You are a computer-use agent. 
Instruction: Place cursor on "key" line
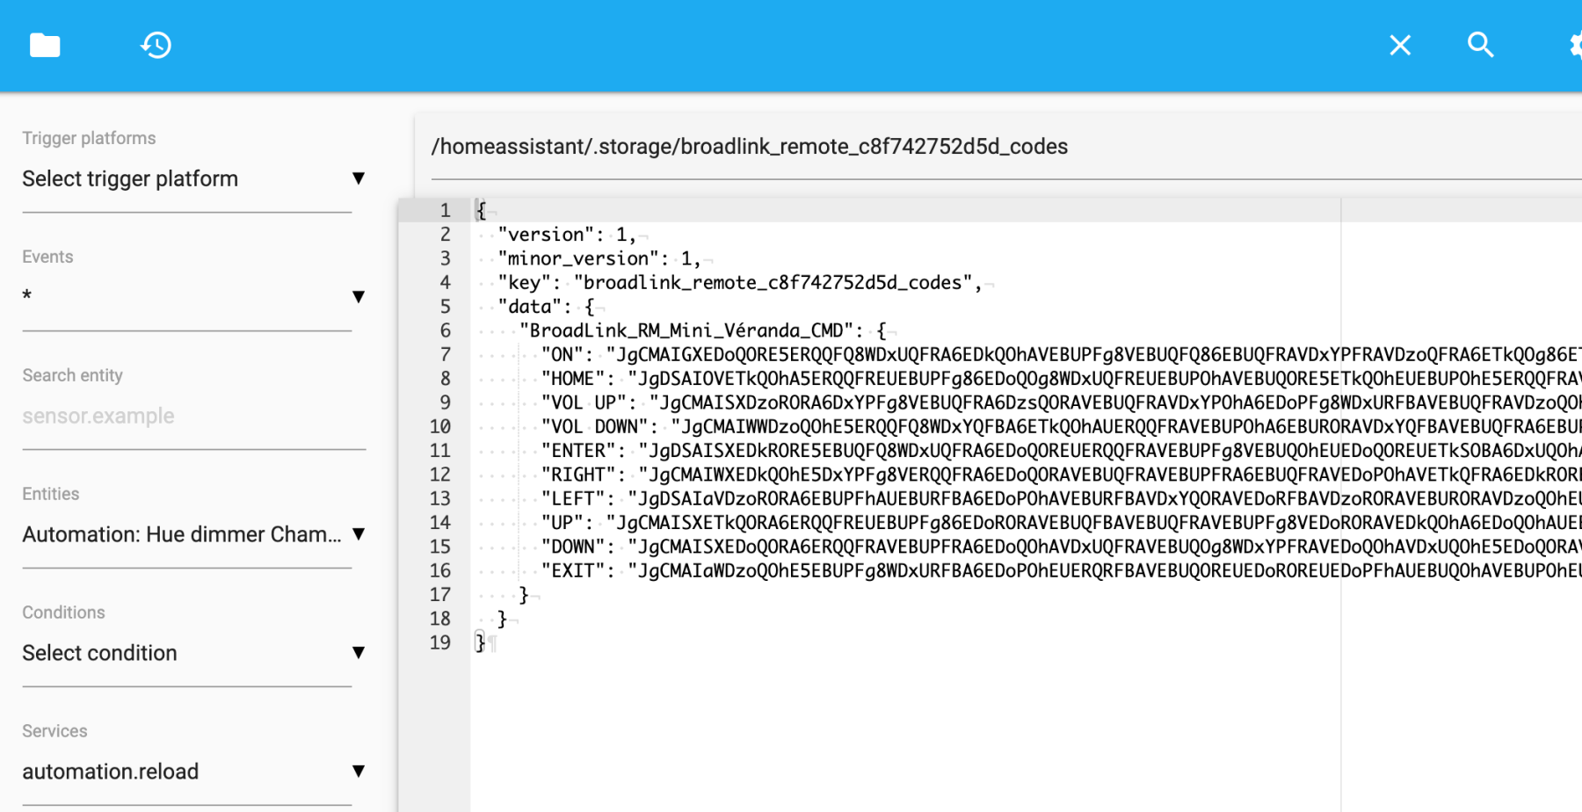pos(739,282)
